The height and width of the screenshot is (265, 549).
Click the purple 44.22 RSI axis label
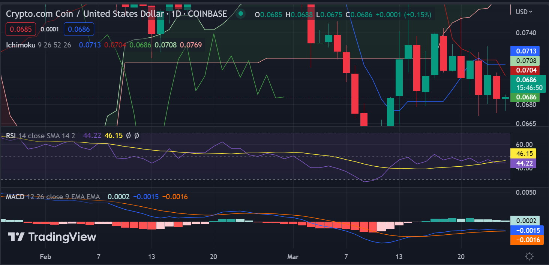523,163
